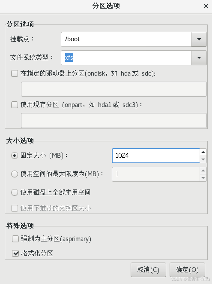
Task: Click the /boot mount point text field
Action: coord(126,39)
